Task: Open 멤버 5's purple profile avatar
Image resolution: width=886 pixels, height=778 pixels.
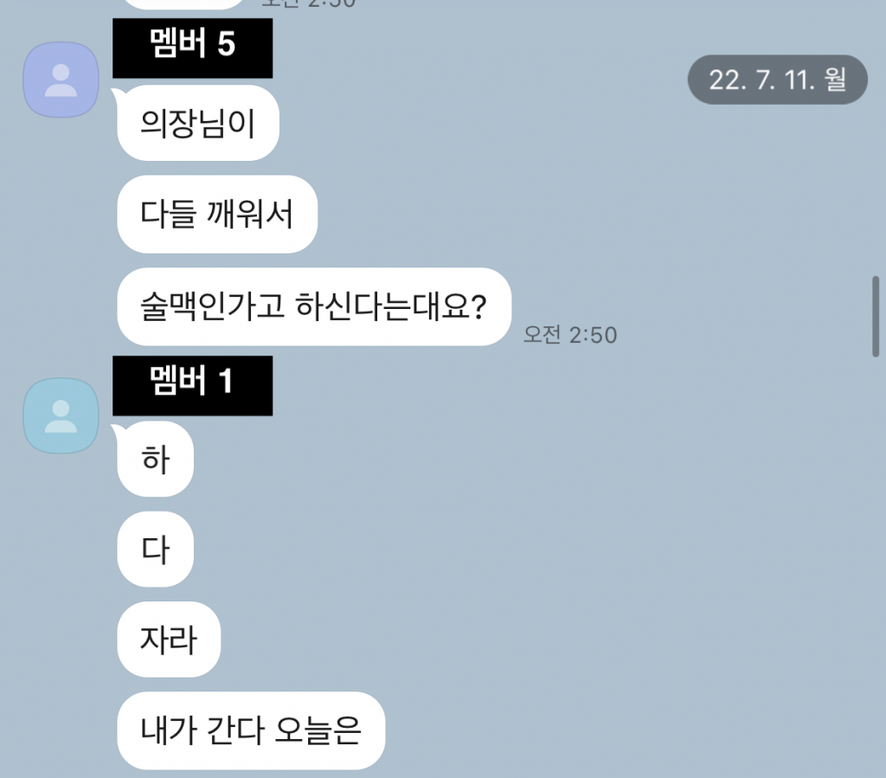Action: (x=61, y=80)
